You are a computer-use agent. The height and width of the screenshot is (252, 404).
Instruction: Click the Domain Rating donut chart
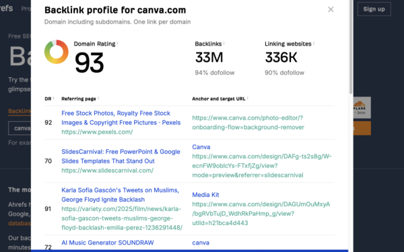click(x=57, y=52)
